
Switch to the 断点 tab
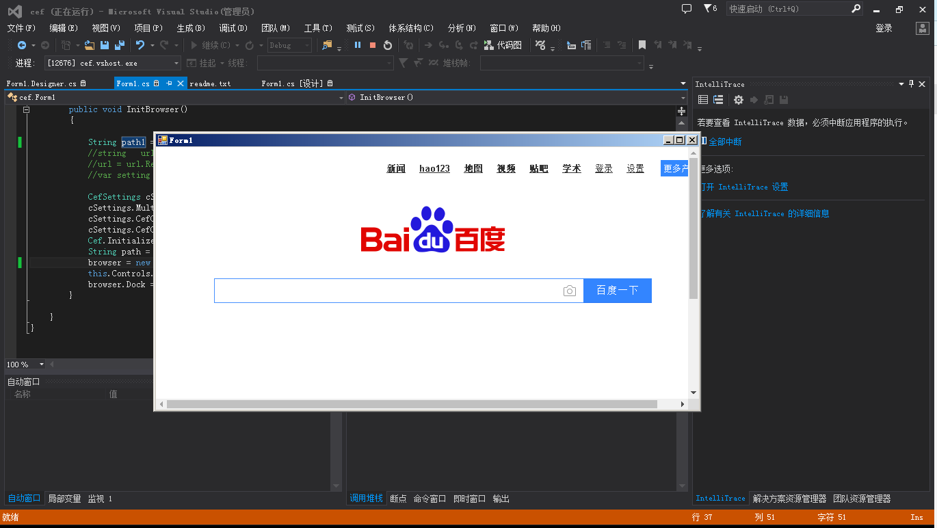pyautogui.click(x=398, y=499)
